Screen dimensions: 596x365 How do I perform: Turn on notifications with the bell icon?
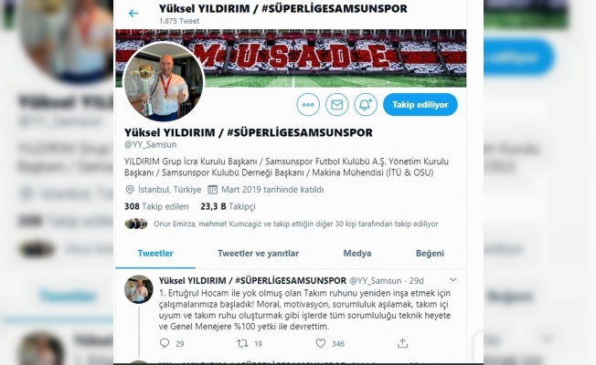click(x=366, y=105)
